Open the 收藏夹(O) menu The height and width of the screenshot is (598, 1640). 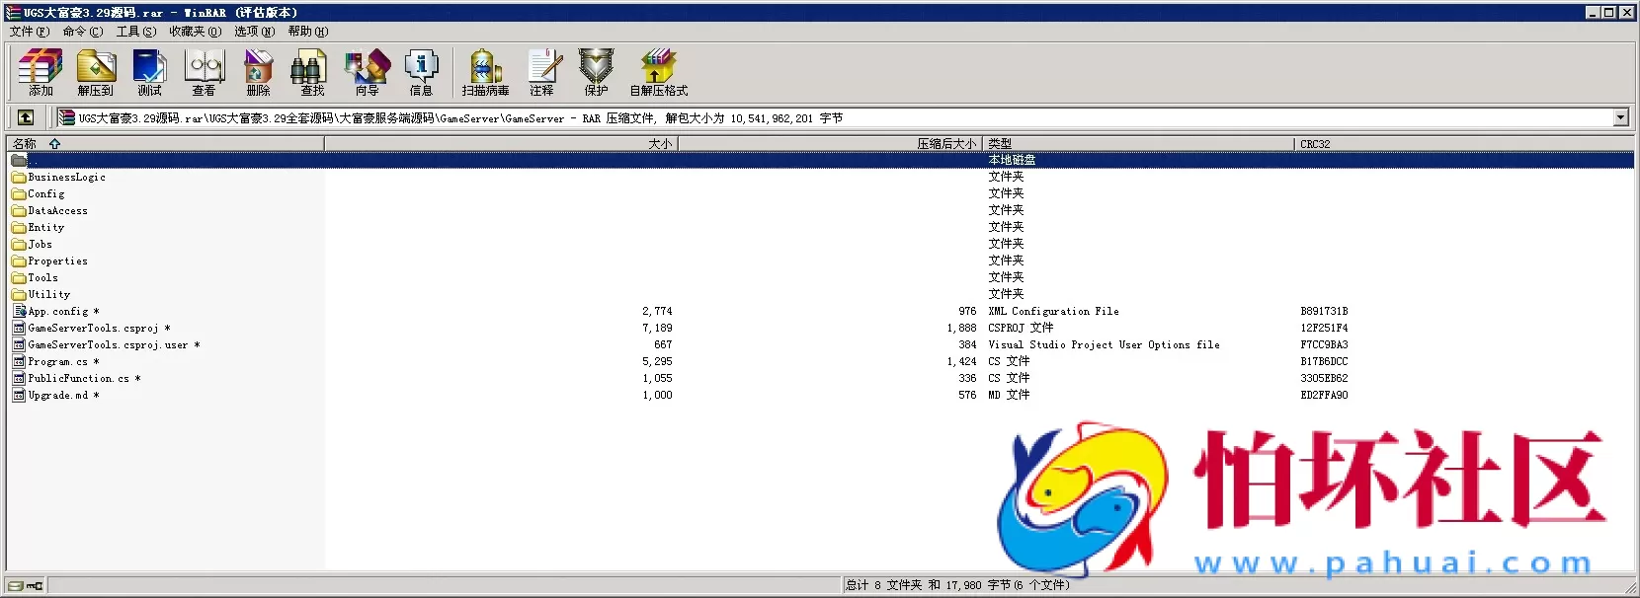pos(195,32)
